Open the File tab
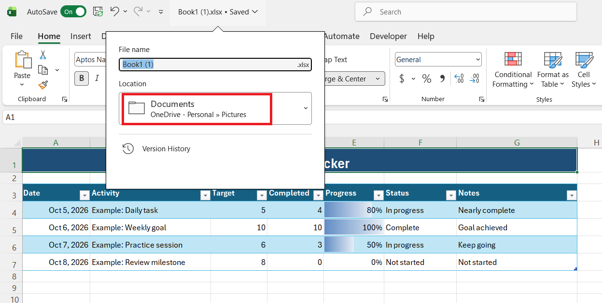Image resolution: width=602 pixels, height=303 pixels. 16,36
